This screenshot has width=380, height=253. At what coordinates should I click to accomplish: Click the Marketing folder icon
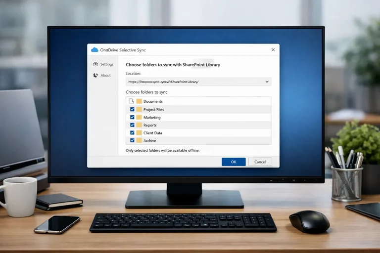(x=139, y=117)
